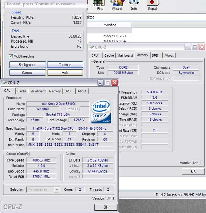206x213 pixels.
Task: Click the memory Type value DDR2
Action: [x=123, y=67]
